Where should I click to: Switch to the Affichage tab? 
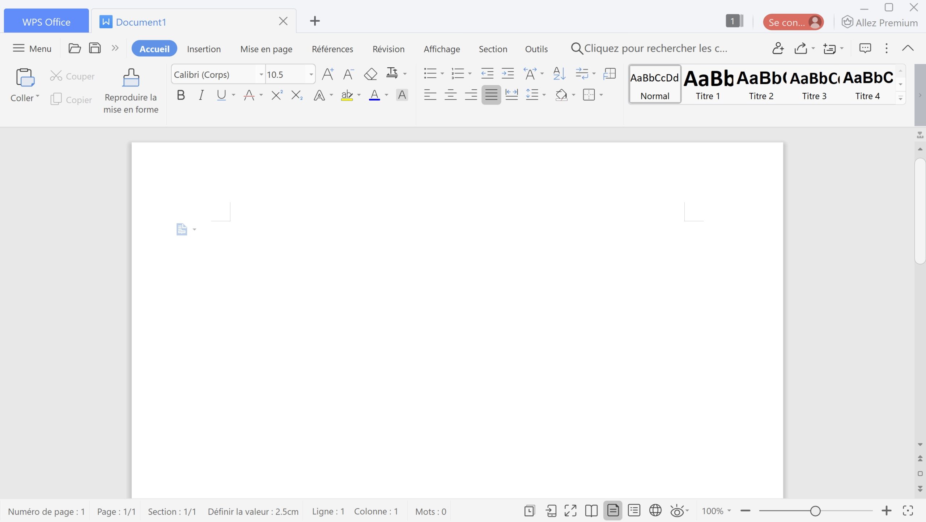pyautogui.click(x=442, y=49)
